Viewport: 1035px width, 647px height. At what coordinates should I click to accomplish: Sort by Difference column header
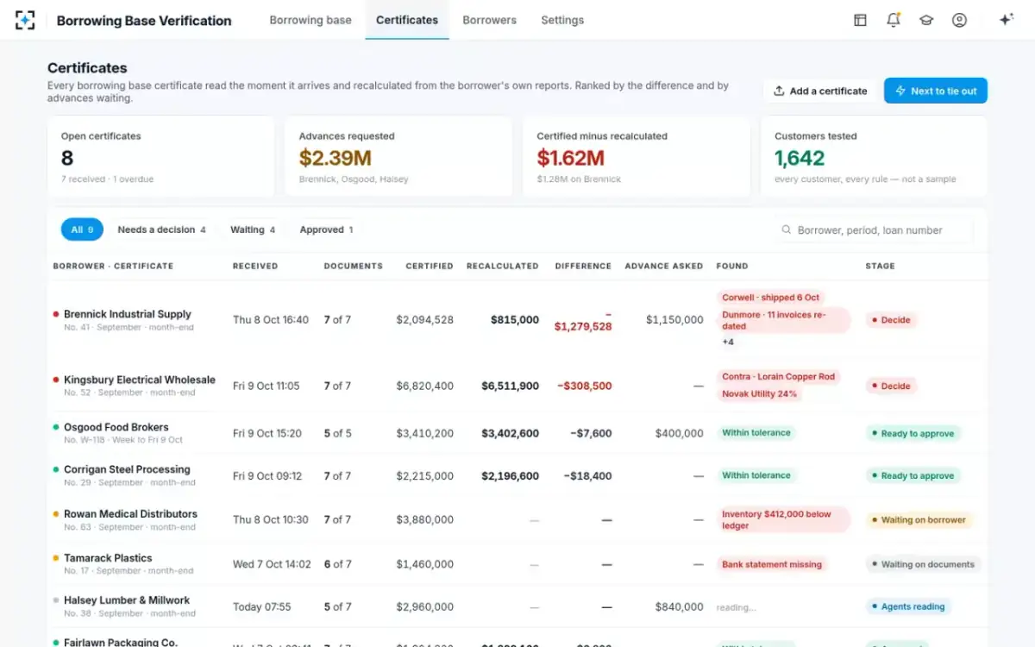point(583,266)
